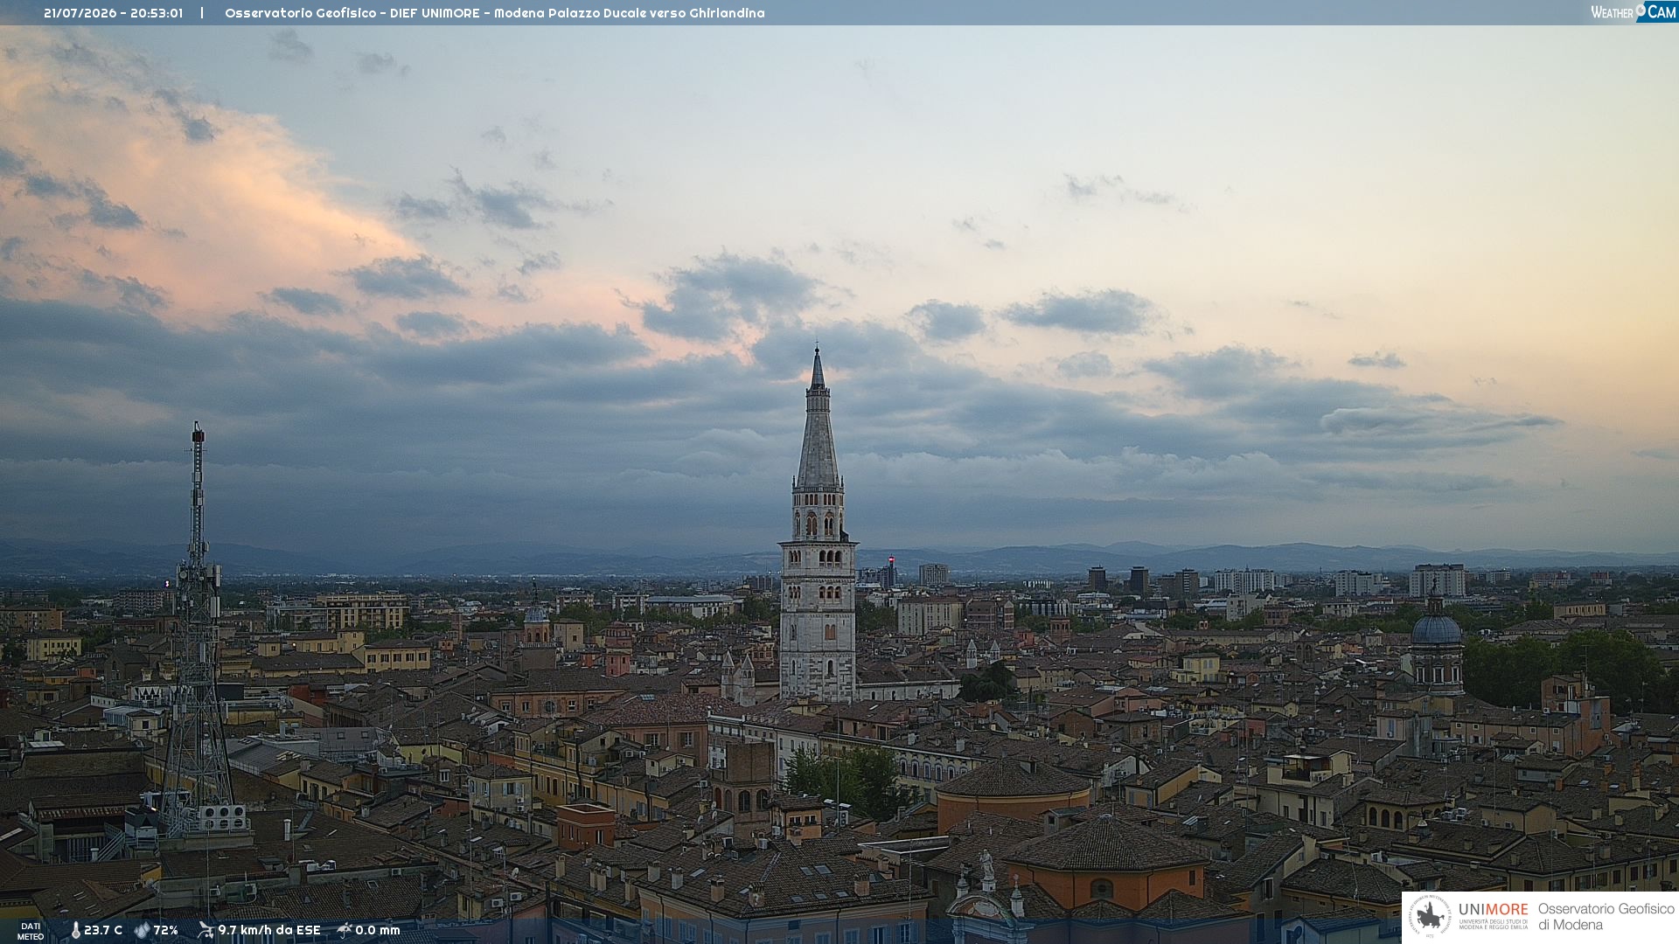Click the '23.7 C' temperature value
This screenshot has height=944, width=1679.
[x=103, y=930]
